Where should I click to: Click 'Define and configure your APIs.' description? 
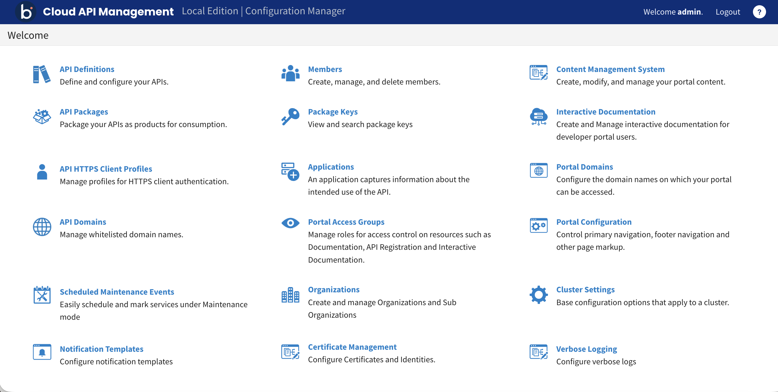click(114, 82)
